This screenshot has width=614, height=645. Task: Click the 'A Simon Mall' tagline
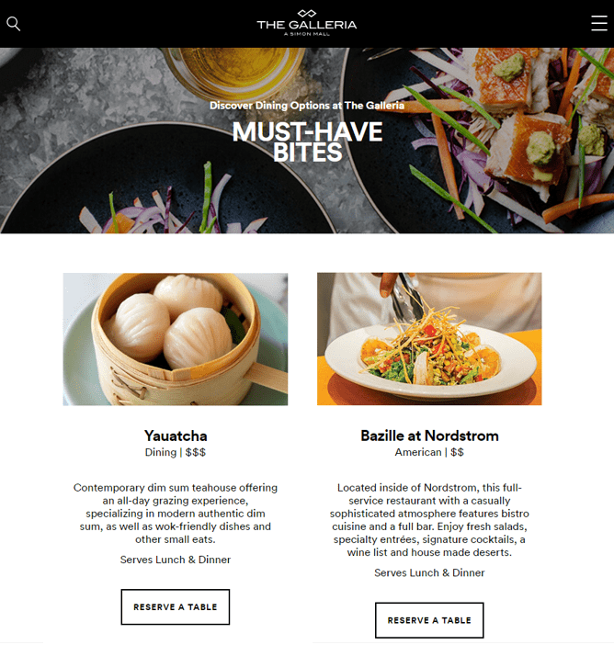point(307,34)
